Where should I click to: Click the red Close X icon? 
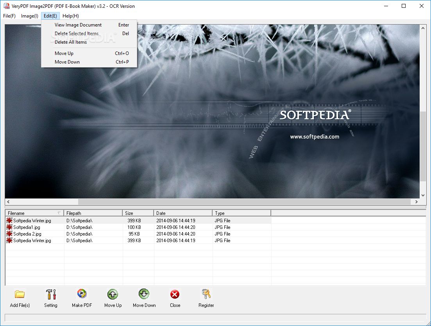pos(175,294)
